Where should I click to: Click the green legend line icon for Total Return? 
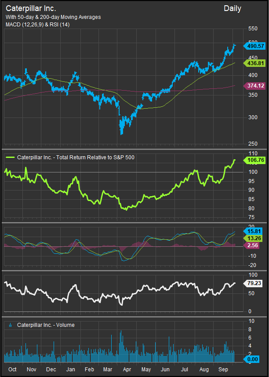[10, 157]
